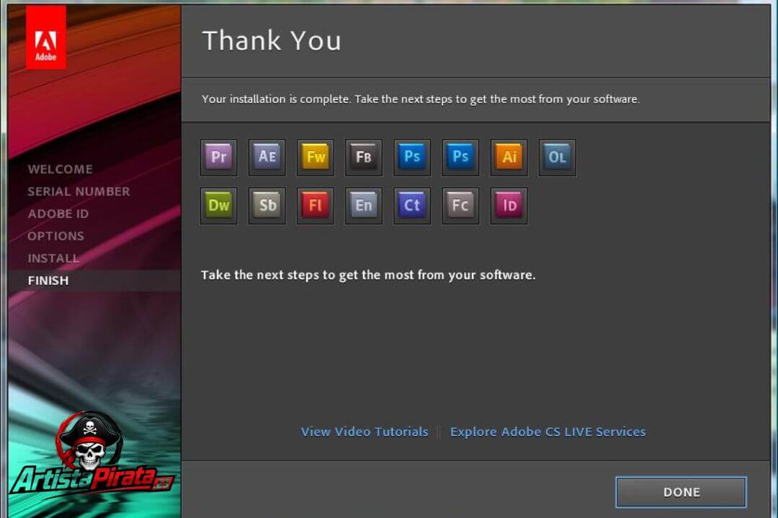Click the Illustrator (Ai) icon
Screen dimensions: 778x518
(x=509, y=157)
